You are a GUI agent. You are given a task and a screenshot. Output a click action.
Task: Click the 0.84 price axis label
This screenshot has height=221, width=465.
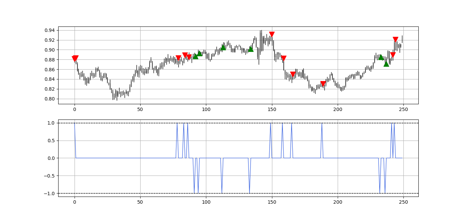point(50,79)
